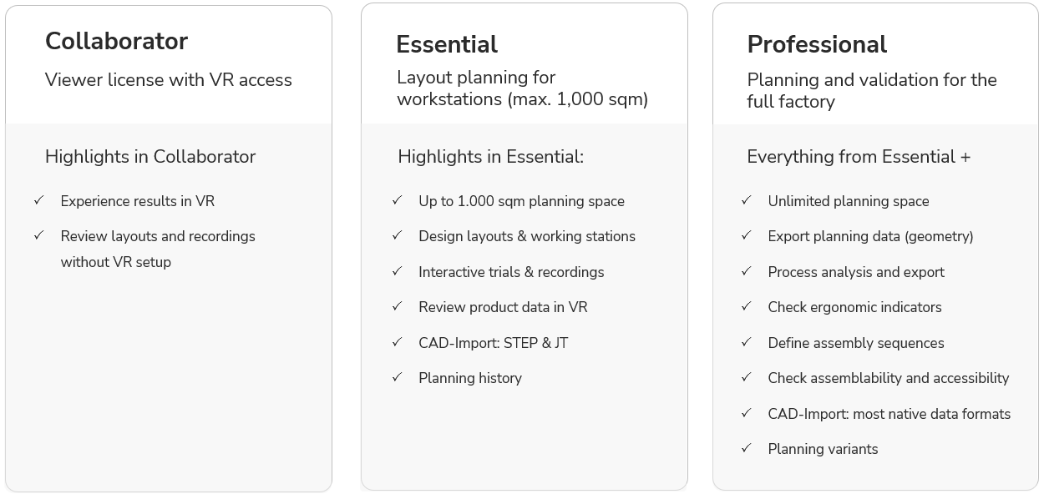This screenshot has height=494, width=1044.
Task: Select the Essential plan heading
Action: [x=447, y=44]
